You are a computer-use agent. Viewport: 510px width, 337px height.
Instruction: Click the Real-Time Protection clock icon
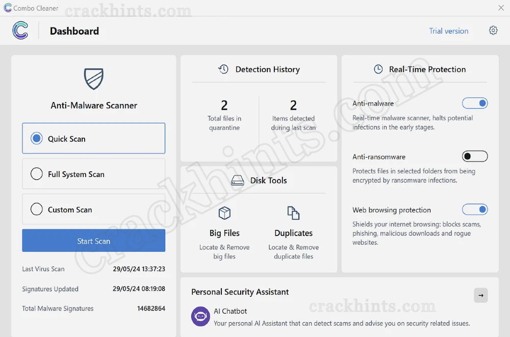[x=377, y=69]
